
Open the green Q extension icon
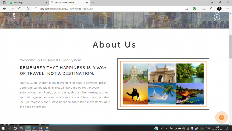point(194,9)
